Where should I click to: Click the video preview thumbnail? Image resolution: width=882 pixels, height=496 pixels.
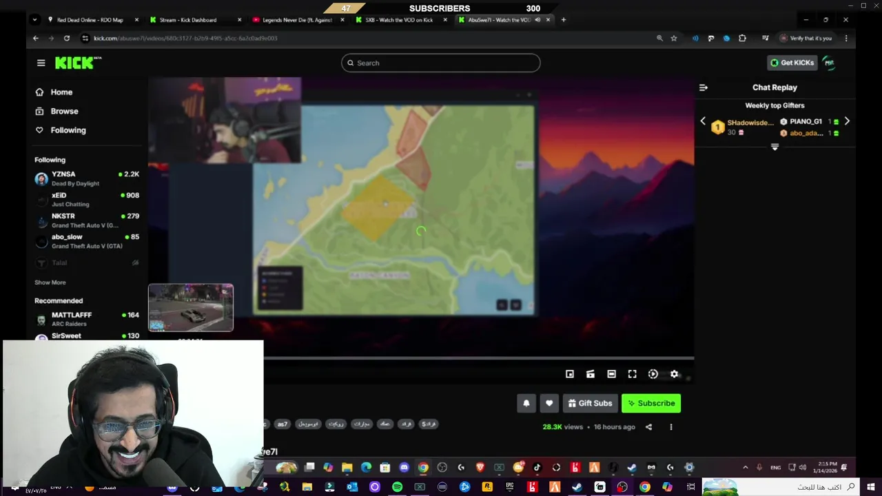pyautogui.click(x=191, y=307)
